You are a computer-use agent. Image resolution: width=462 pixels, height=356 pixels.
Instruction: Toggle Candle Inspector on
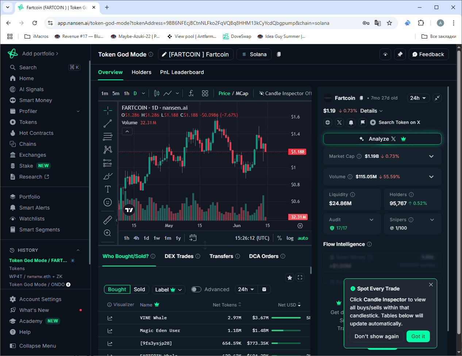click(x=285, y=93)
